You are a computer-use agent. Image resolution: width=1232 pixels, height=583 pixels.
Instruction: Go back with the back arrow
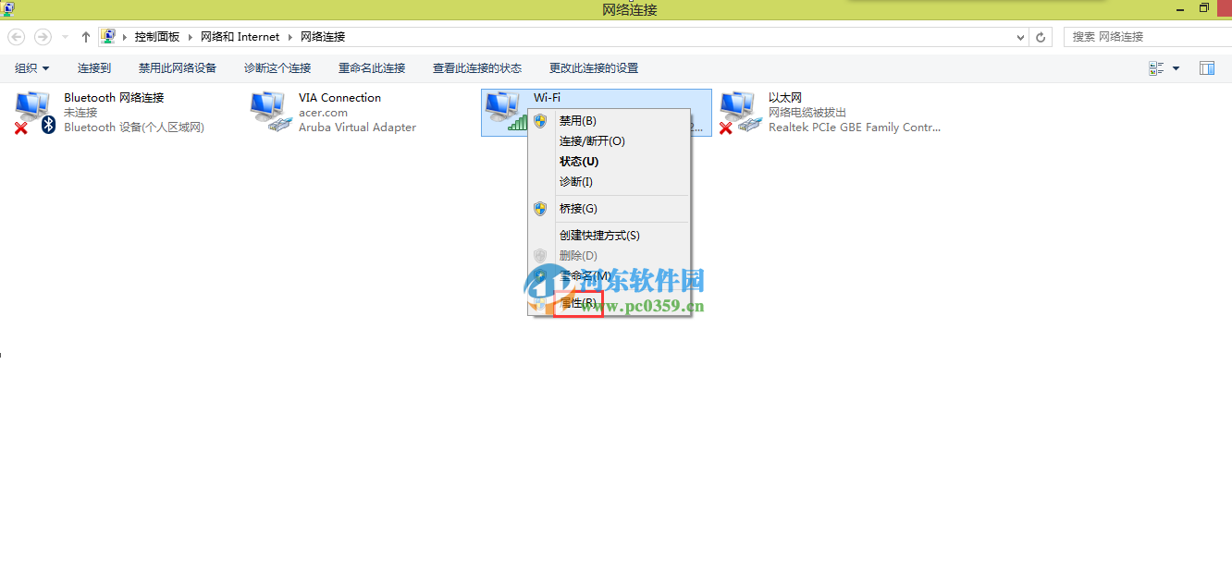[x=16, y=36]
